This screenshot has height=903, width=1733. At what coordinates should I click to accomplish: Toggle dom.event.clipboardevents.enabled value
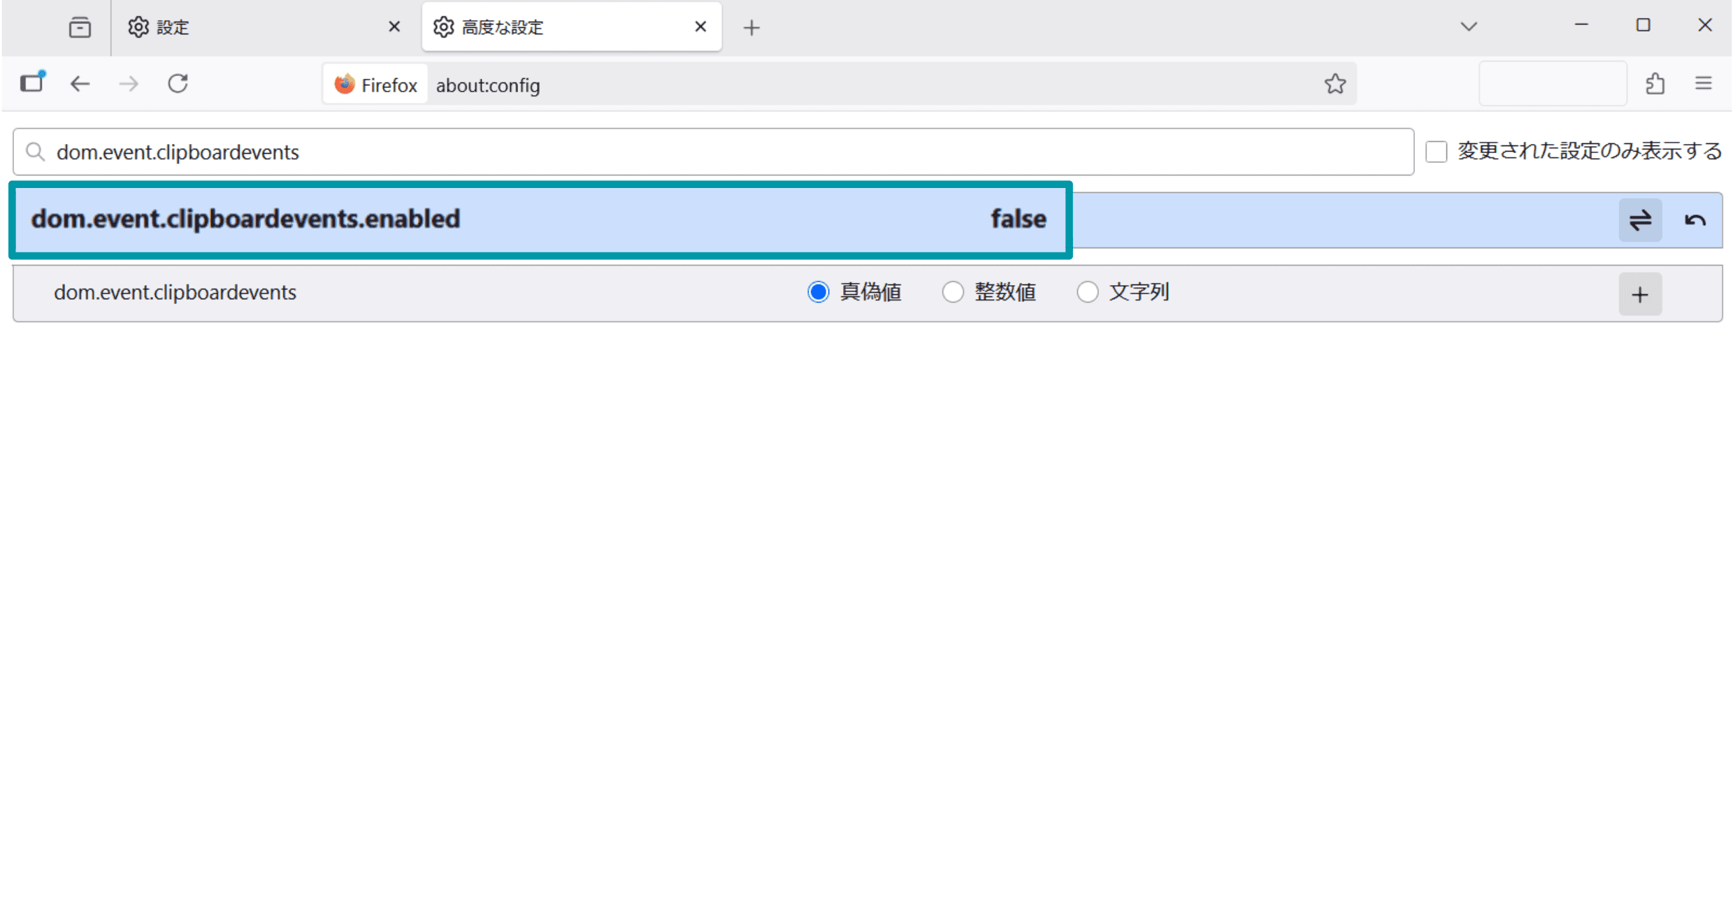(1640, 220)
